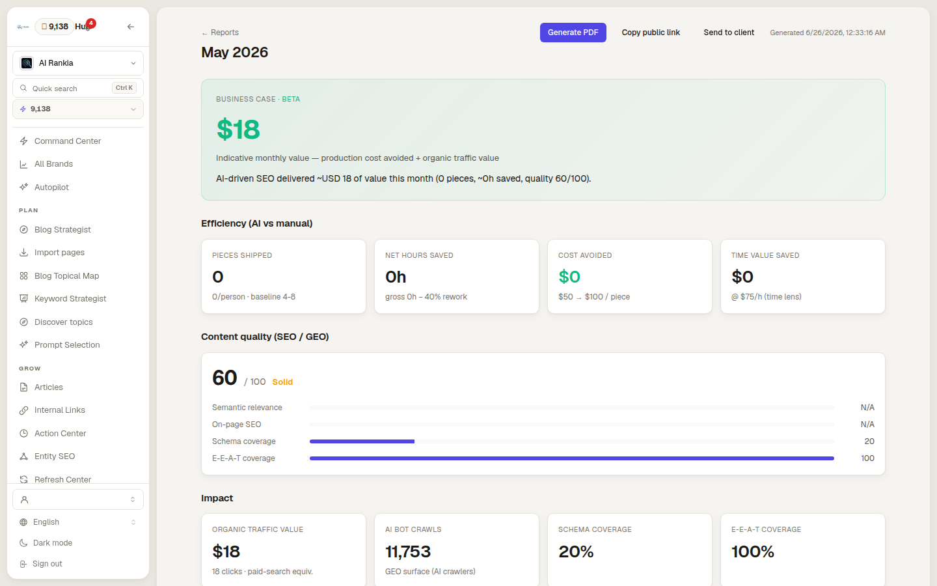
Task: Click the Command Center lightning icon
Action: pos(23,141)
